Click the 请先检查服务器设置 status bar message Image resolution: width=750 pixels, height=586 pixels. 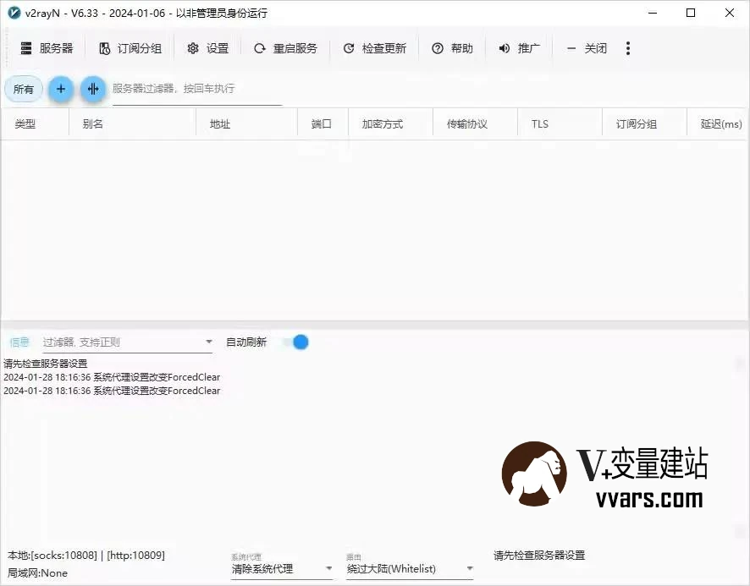(x=539, y=556)
